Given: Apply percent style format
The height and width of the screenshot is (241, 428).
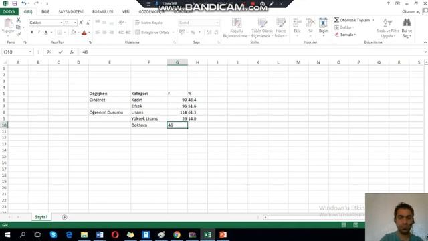Looking at the screenshot, I should coord(193,33).
